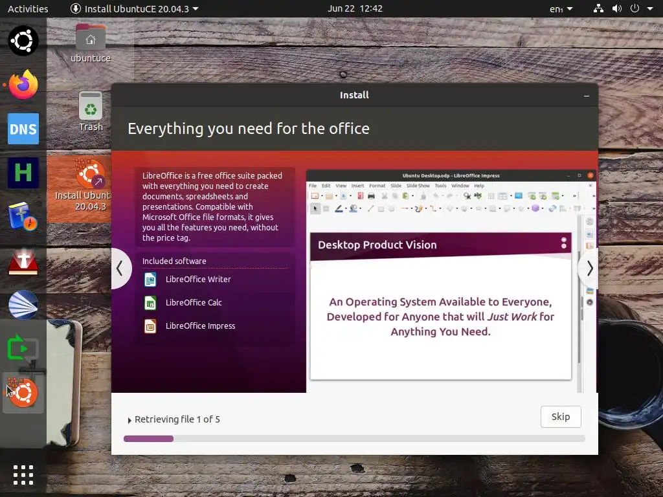This screenshot has width=663, height=497.
Task: Click File menu in Impress screenshot
Action: click(x=313, y=186)
